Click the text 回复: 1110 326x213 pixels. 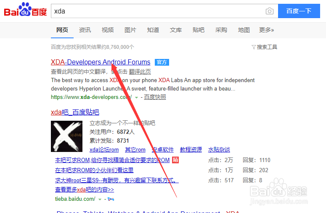tap(256, 160)
